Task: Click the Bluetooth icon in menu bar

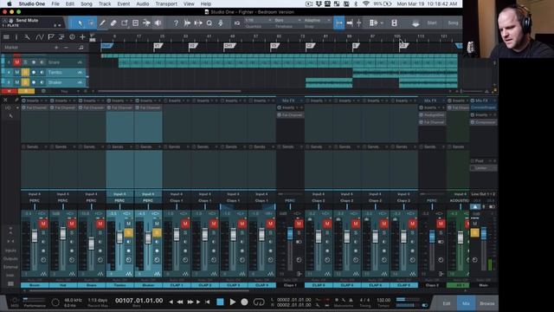Action: [356, 3]
